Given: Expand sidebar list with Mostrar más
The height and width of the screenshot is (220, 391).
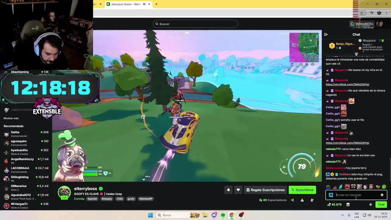Looking at the screenshot, I should 11,118.
